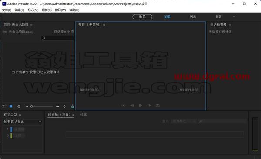The height and width of the screenshot is (159, 261).
Task: Step forward one frame in monitor
Action: click(x=149, y=105)
